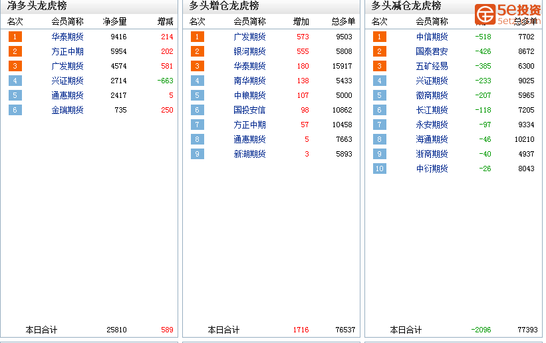The height and width of the screenshot is (343, 546).
Task: Click 增减 column header in 净多头龙虎榜
Action: click(165, 21)
